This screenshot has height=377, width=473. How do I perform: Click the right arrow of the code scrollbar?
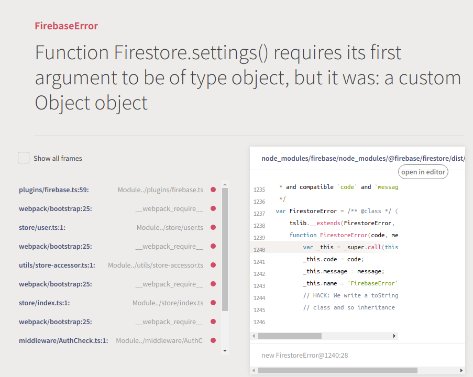click(394, 336)
